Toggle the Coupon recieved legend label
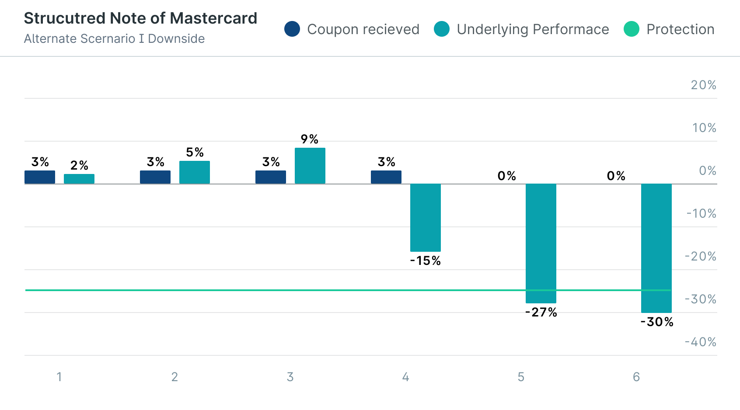740x410 pixels. click(363, 29)
